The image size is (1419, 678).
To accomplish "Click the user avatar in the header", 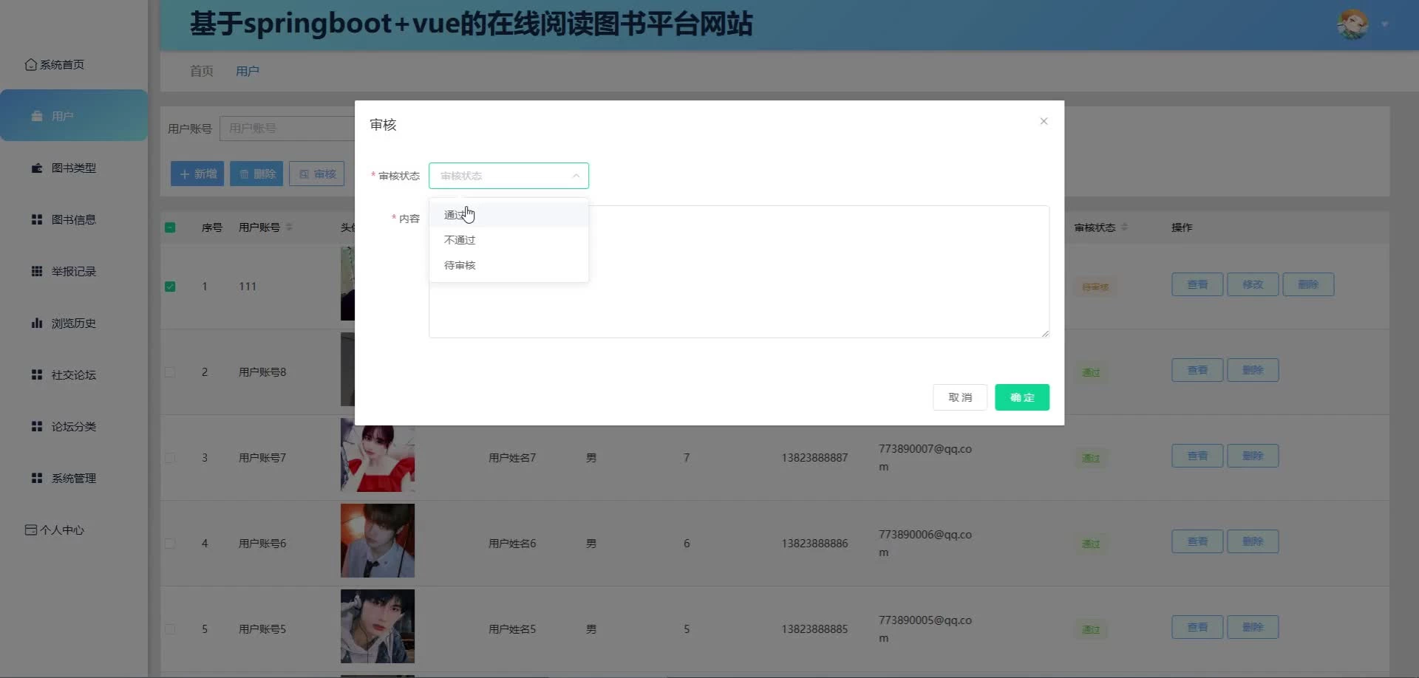I will pos(1353,24).
